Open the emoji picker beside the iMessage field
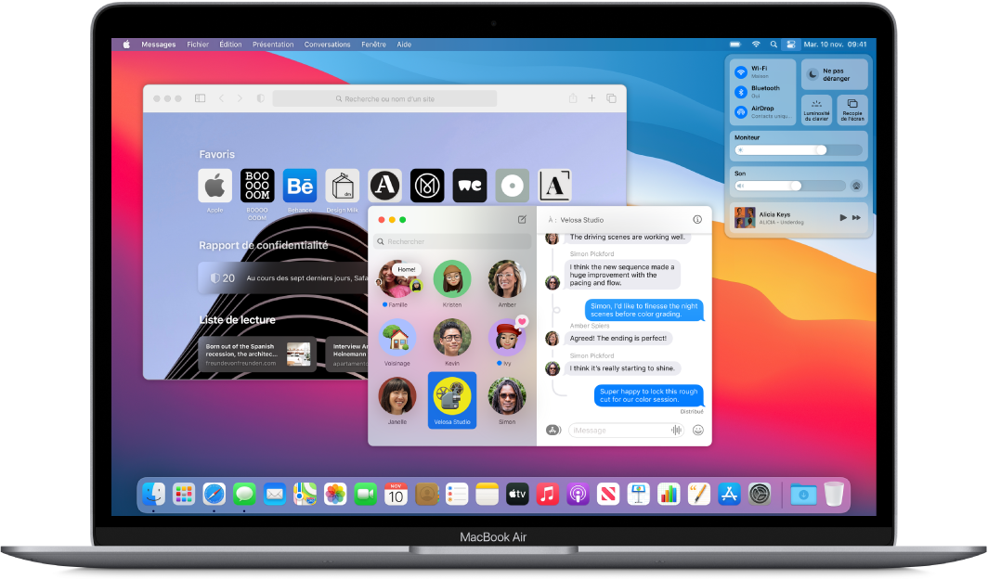Image resolution: width=988 pixels, height=580 pixels. tap(698, 430)
